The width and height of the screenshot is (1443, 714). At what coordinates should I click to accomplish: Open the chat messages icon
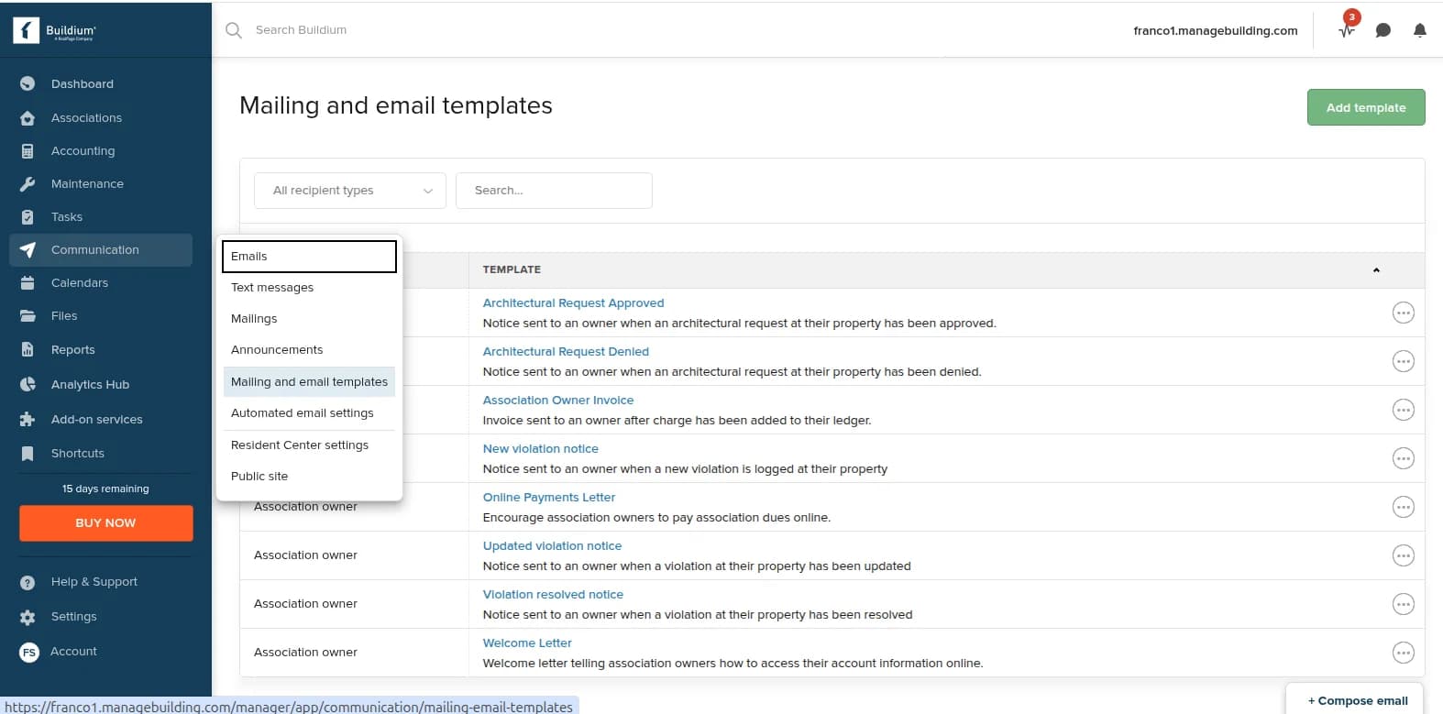point(1383,30)
